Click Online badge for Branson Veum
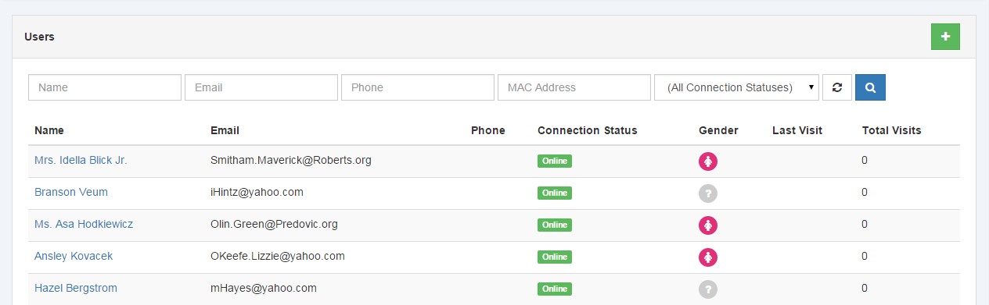 (x=555, y=193)
